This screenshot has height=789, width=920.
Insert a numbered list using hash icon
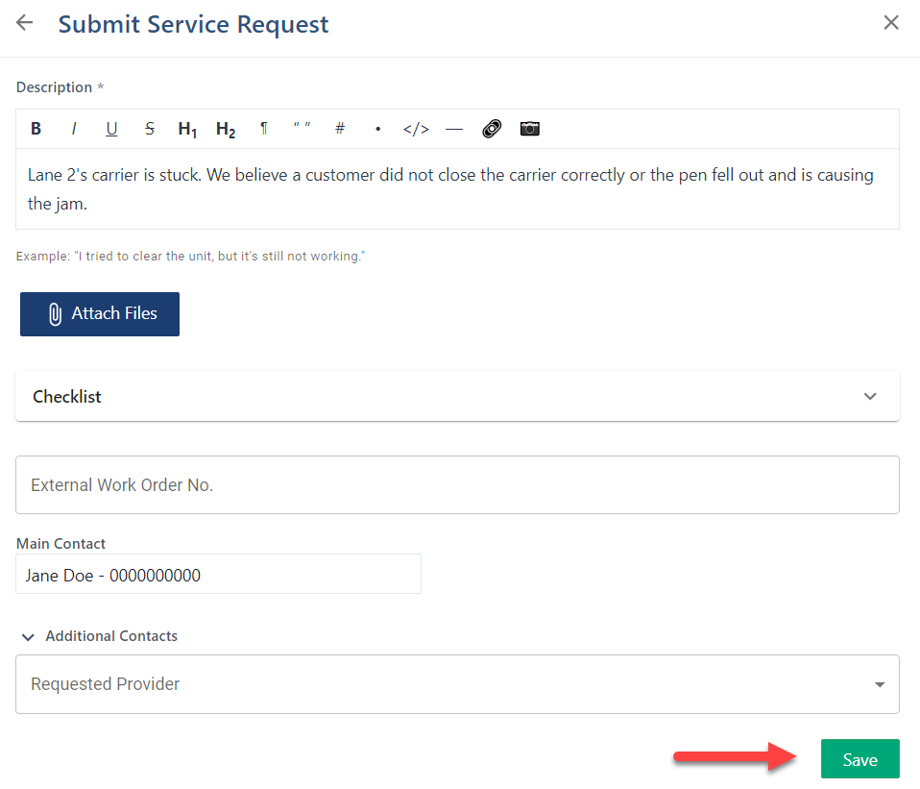tap(339, 129)
